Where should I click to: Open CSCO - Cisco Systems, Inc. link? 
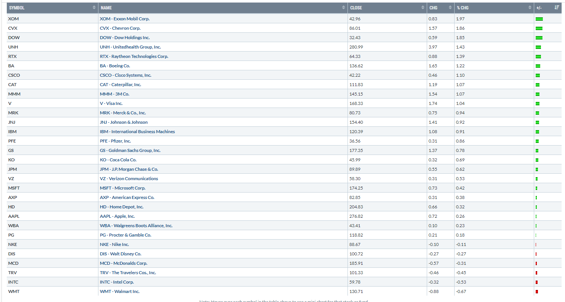(x=125, y=75)
